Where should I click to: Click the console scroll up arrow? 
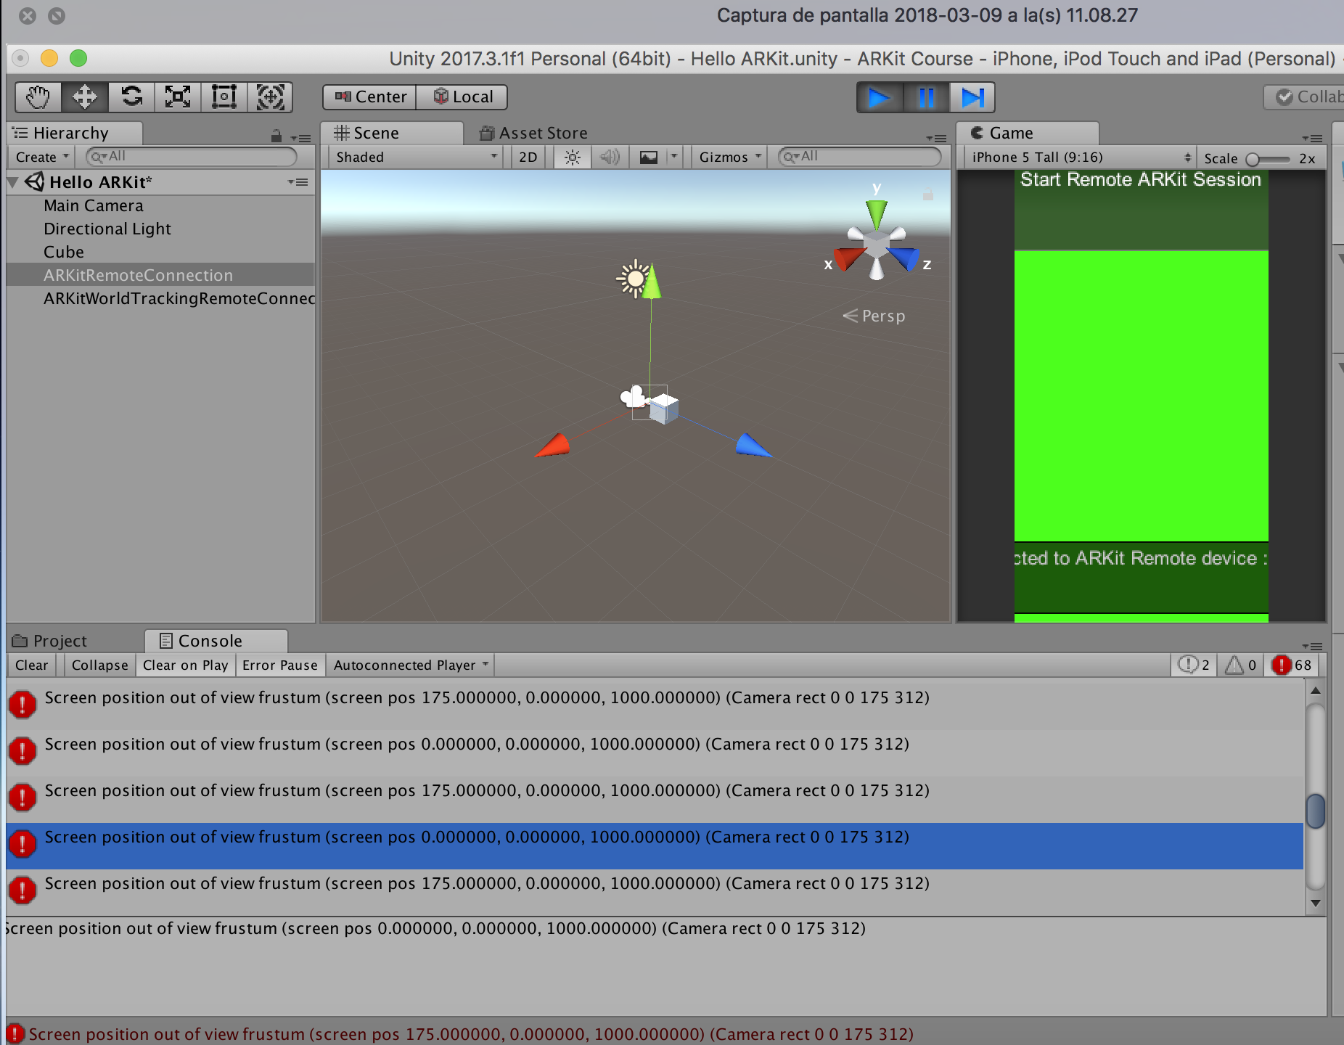[1315, 690]
